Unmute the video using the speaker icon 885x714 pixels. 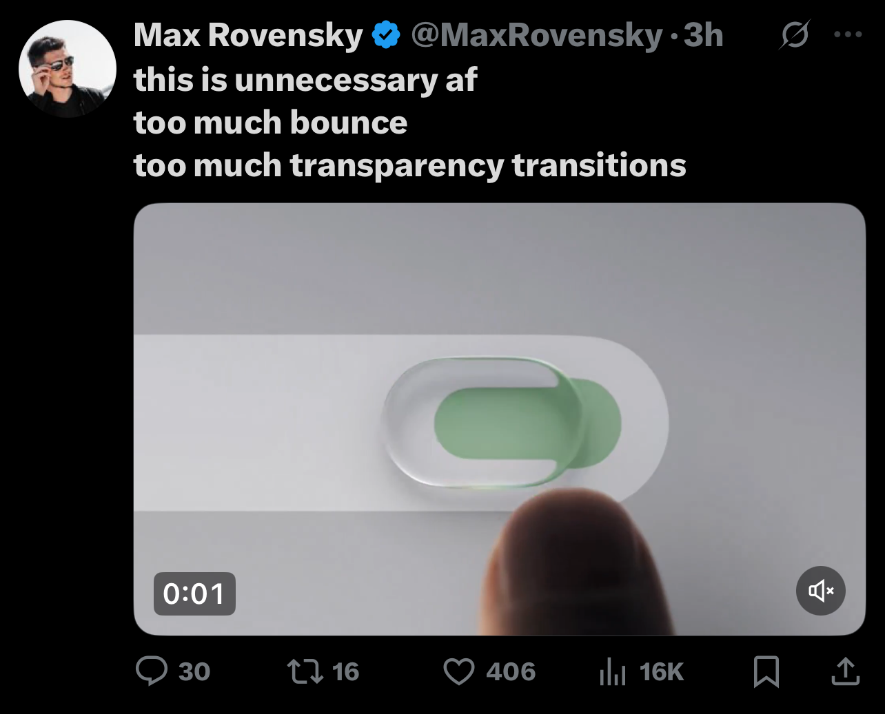click(820, 591)
